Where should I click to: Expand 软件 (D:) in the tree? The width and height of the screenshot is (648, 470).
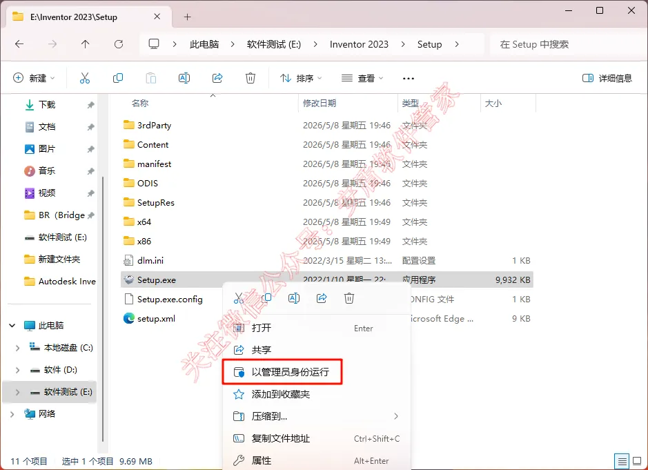pyautogui.click(x=17, y=370)
